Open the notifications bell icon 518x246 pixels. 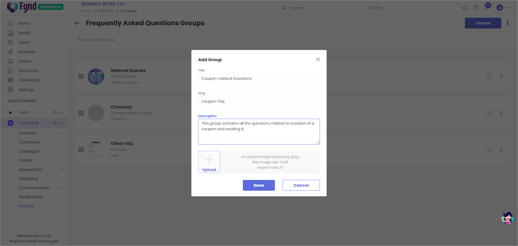486,8
